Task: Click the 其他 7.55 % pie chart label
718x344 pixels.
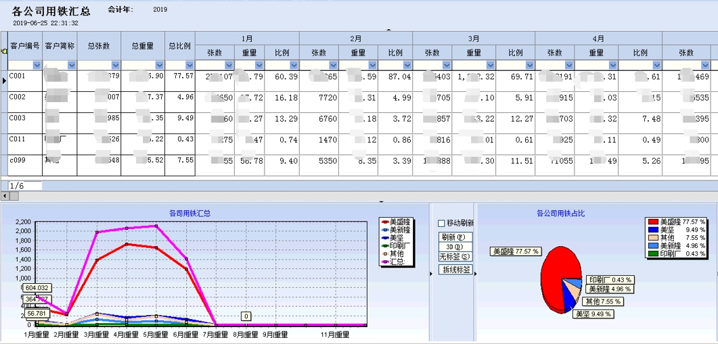Action: [x=602, y=301]
